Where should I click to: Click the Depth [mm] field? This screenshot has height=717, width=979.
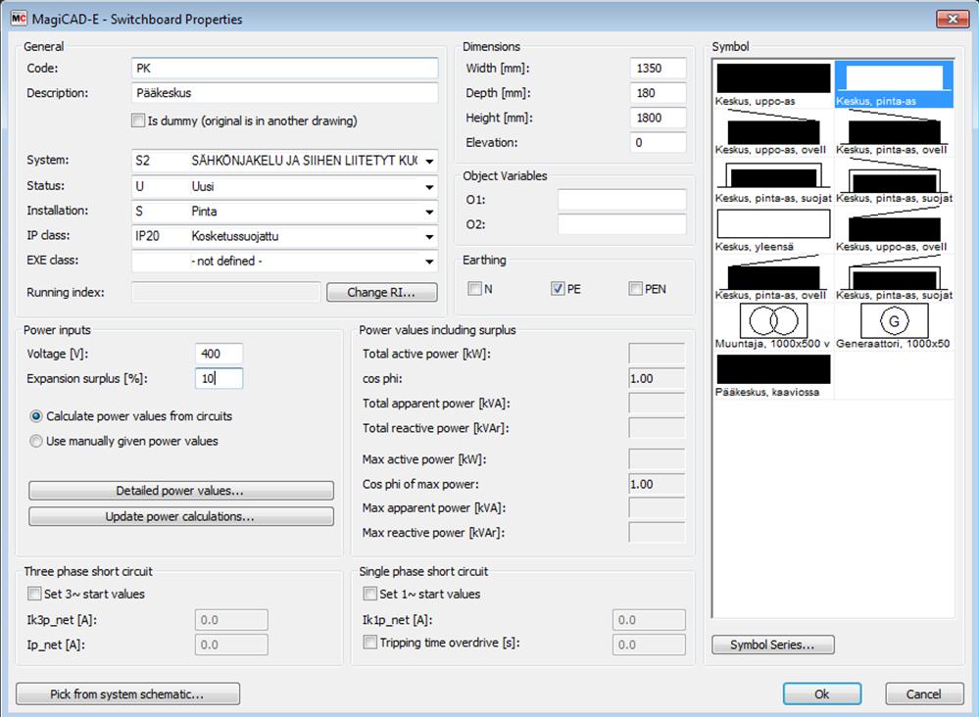coord(659,93)
